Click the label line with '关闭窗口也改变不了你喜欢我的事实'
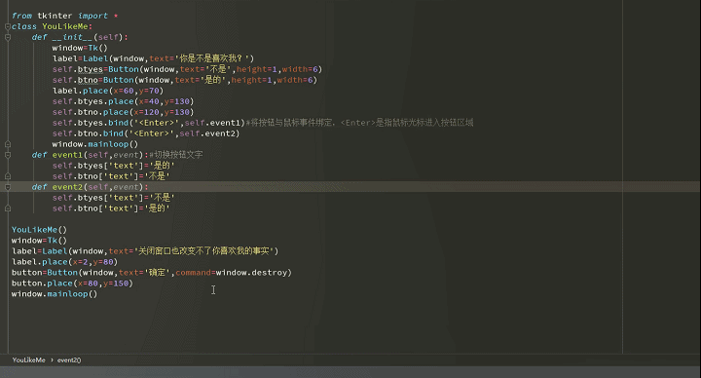Screen dimensions: 701x378 145,251
